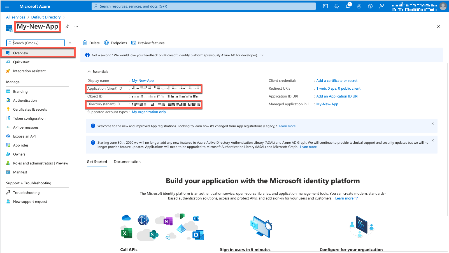The width and height of the screenshot is (449, 253).
Task: Open the redirect URIs link
Action: (338, 88)
